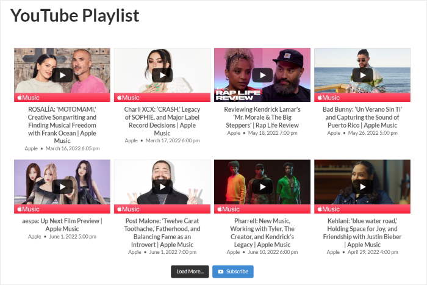Viewport: 427px width, 285px height.
Task: Open the Reviewing Kendrick Lamar's title link
Action: 262,117
